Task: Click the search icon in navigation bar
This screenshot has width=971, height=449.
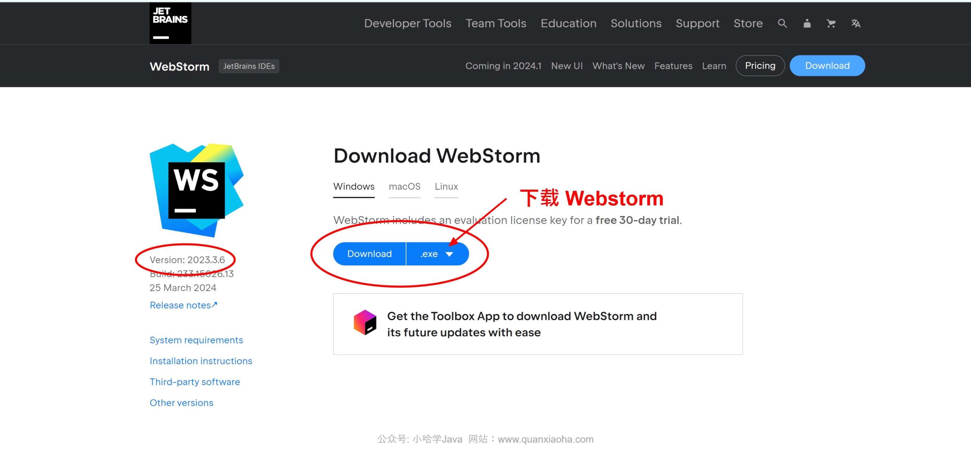Action: point(783,23)
